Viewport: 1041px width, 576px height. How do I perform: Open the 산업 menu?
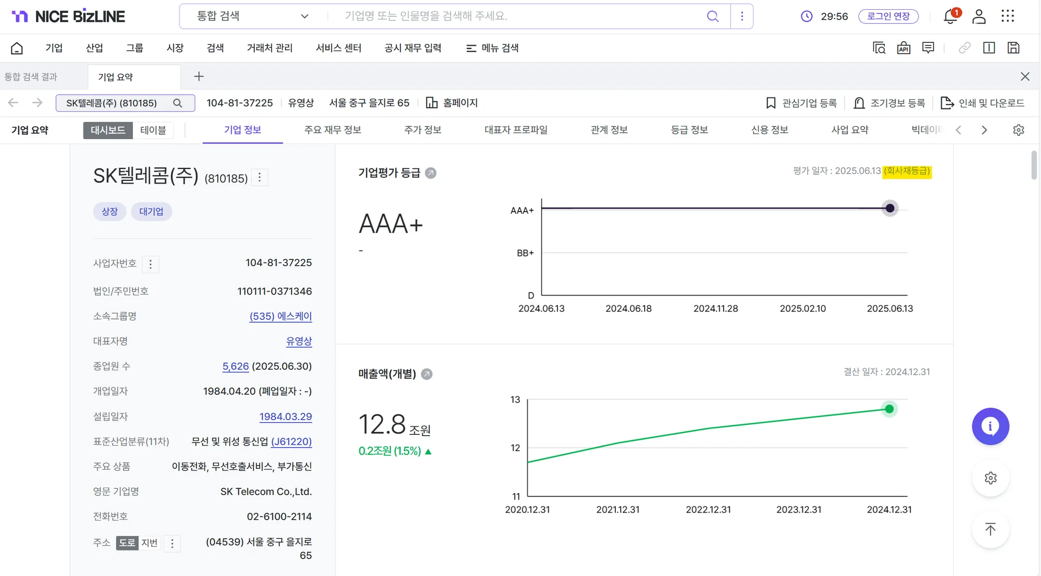point(94,48)
